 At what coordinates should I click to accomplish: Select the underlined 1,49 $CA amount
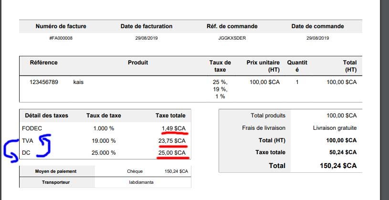click(174, 128)
